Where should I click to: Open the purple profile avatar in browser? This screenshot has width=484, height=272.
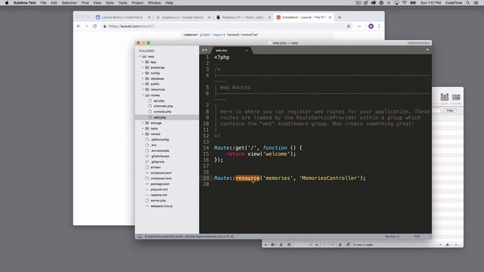(371, 26)
